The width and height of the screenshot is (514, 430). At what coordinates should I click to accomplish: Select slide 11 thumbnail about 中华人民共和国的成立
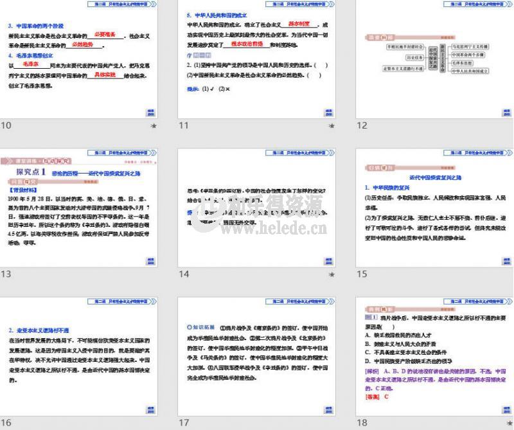[256, 59]
